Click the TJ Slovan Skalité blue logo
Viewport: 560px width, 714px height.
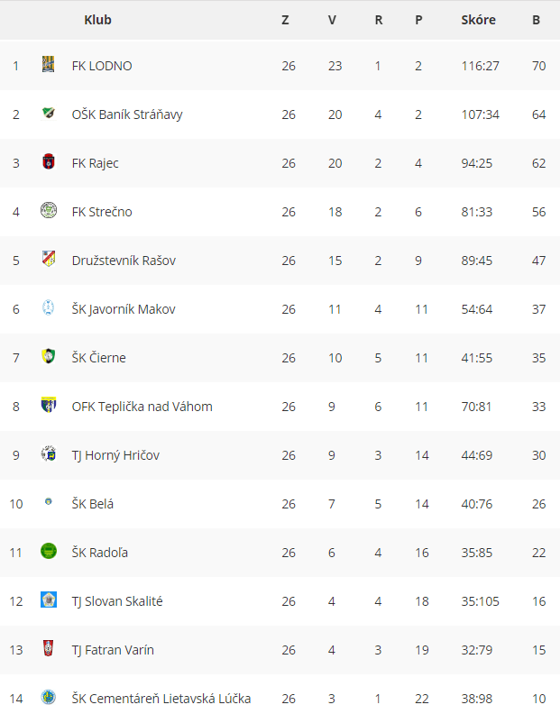[49, 600]
